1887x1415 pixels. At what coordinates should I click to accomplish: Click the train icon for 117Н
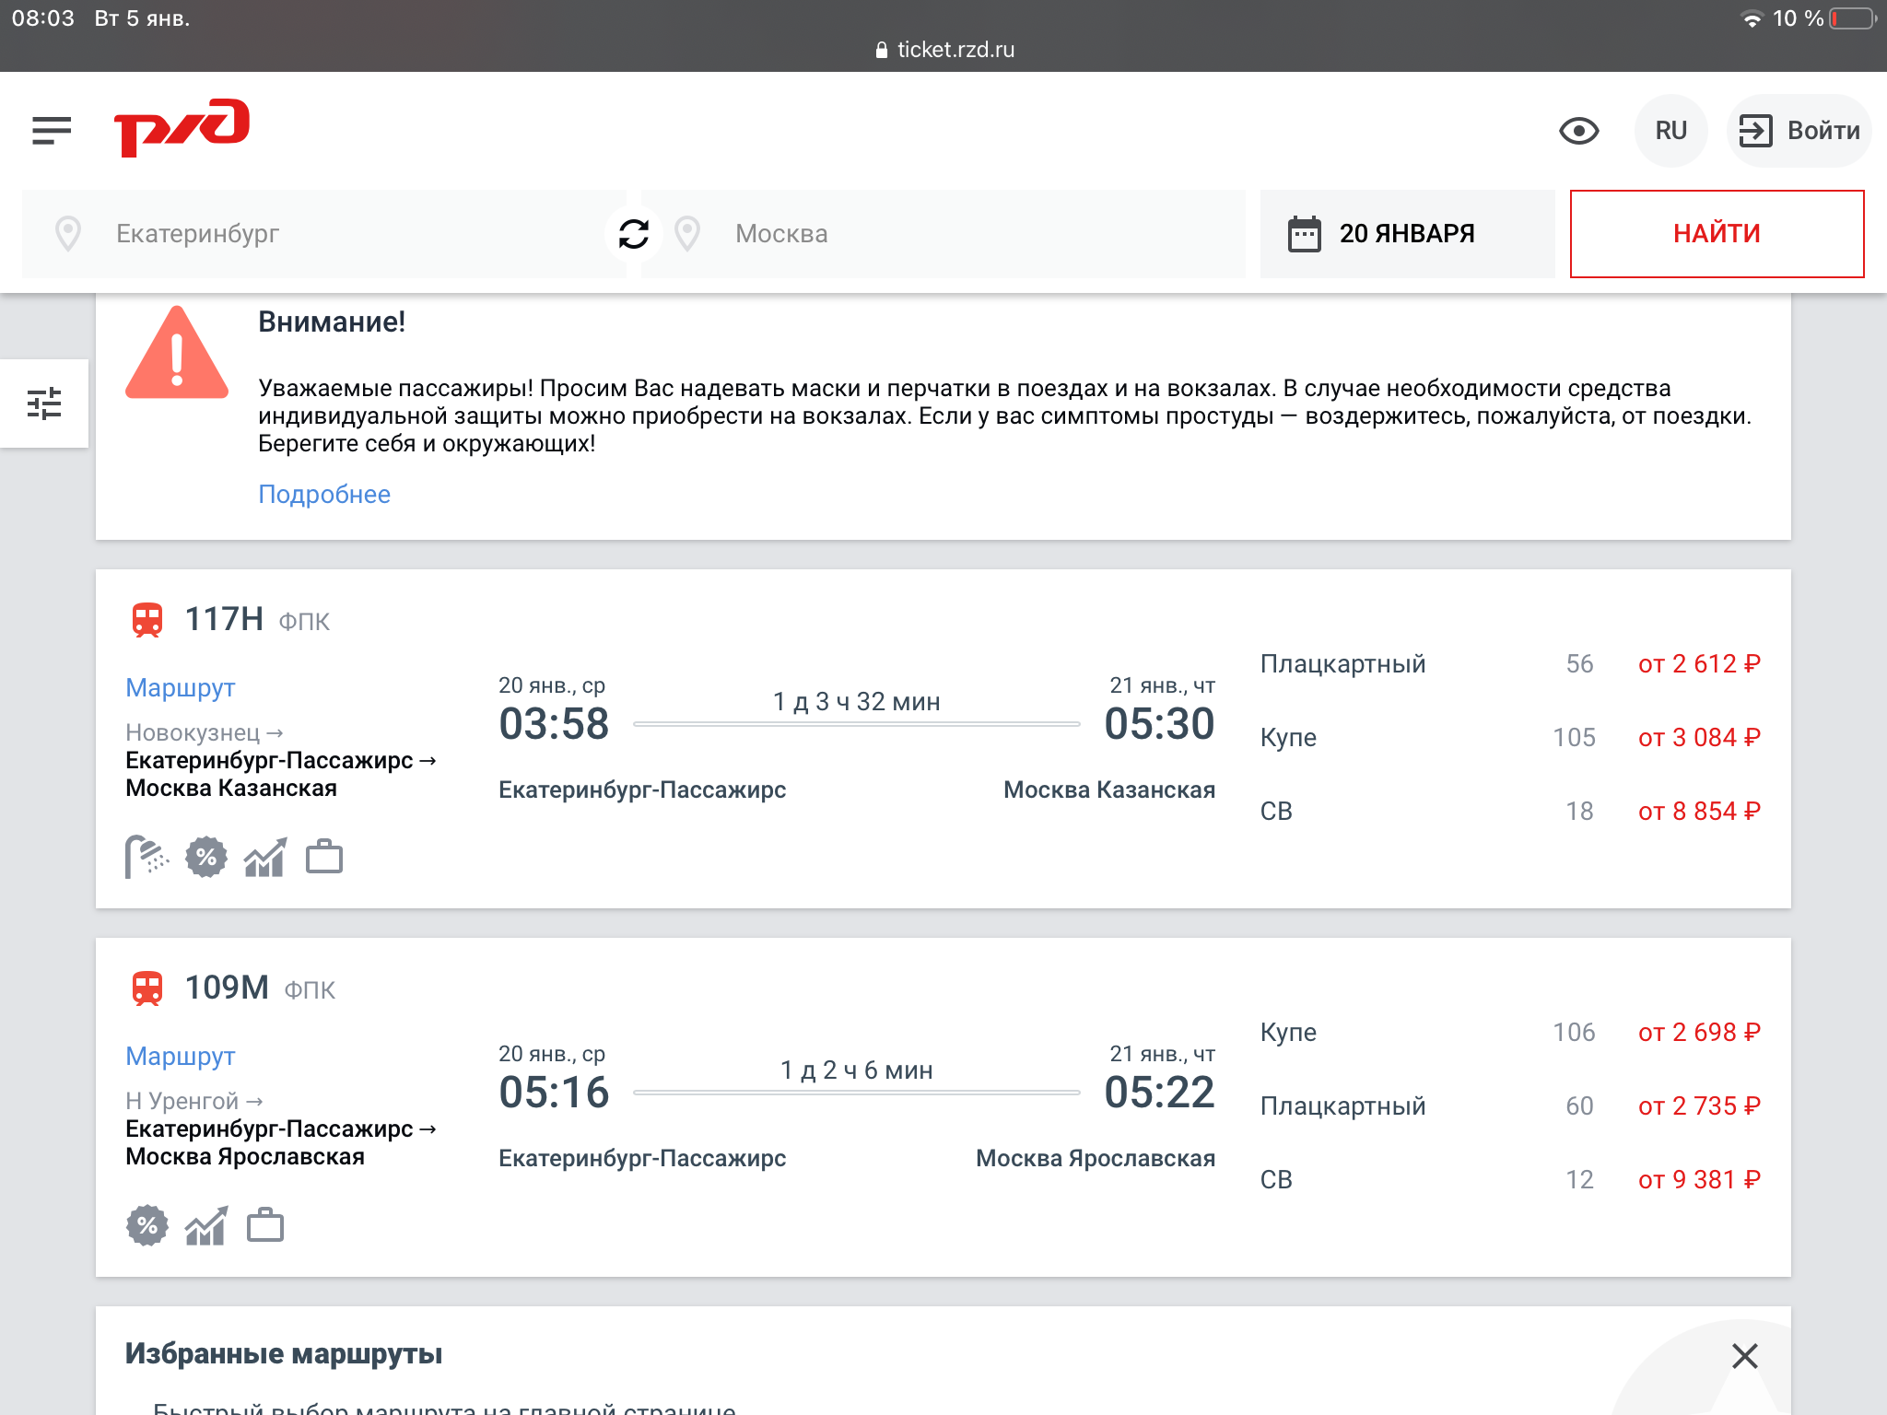[x=147, y=620]
